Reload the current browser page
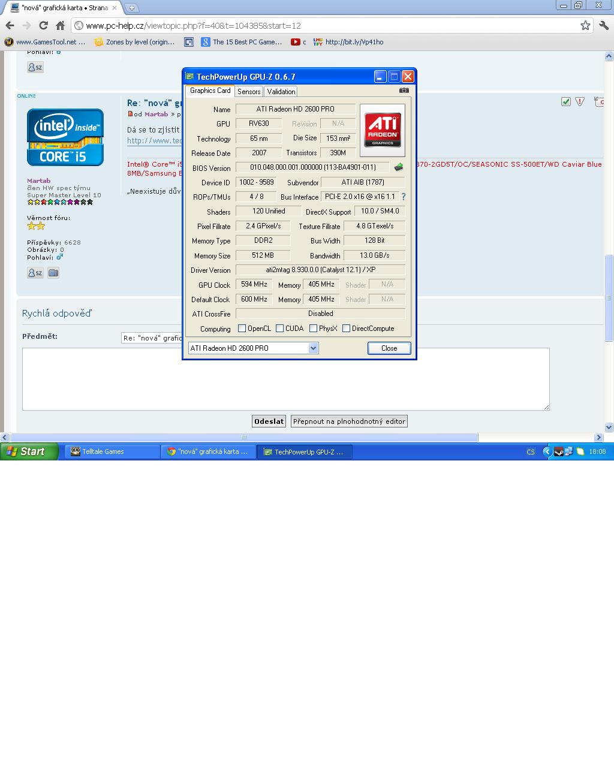The height and width of the screenshot is (777, 614). coord(43,25)
